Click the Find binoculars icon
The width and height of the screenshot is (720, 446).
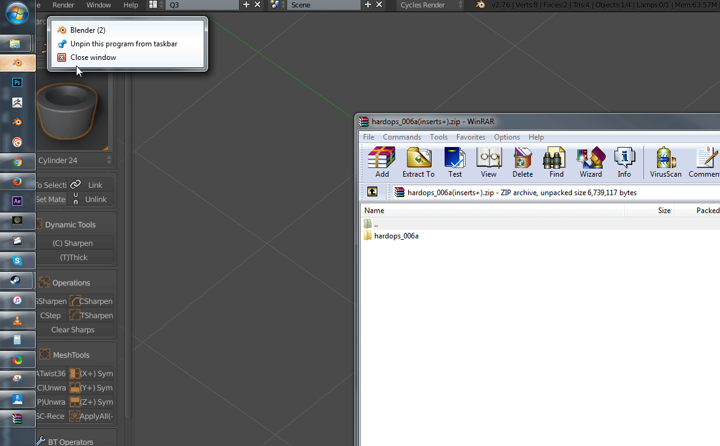click(x=556, y=162)
